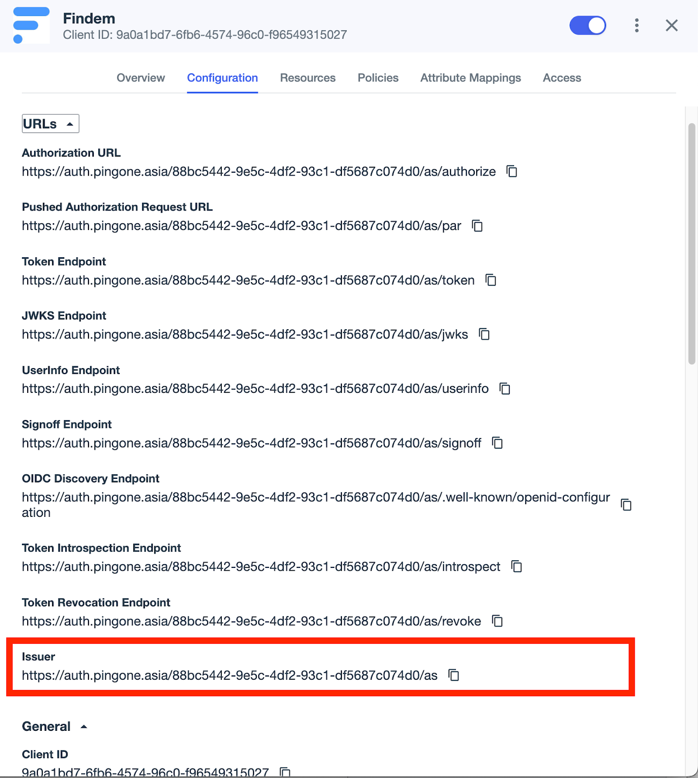Copy the Token Introspection Endpoint URL
698x778 pixels.
pyautogui.click(x=516, y=566)
